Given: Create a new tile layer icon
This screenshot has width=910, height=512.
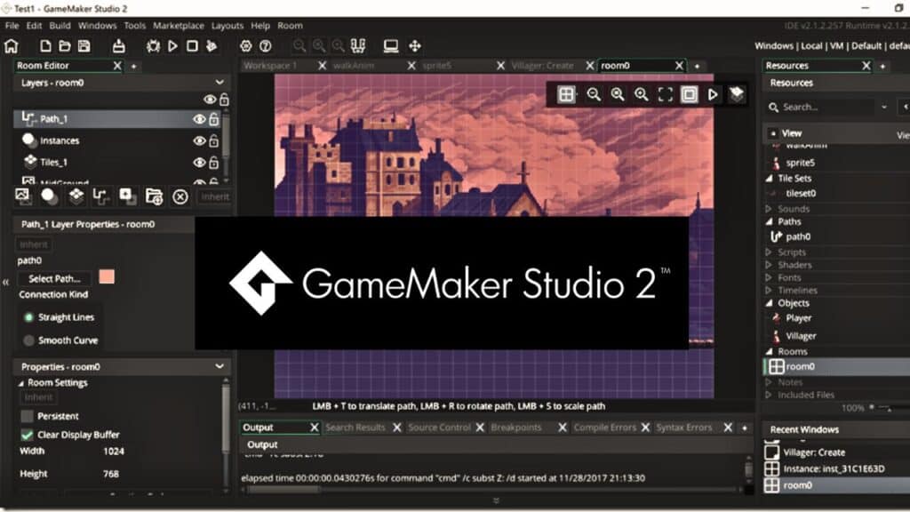Looking at the screenshot, I should pyautogui.click(x=76, y=196).
